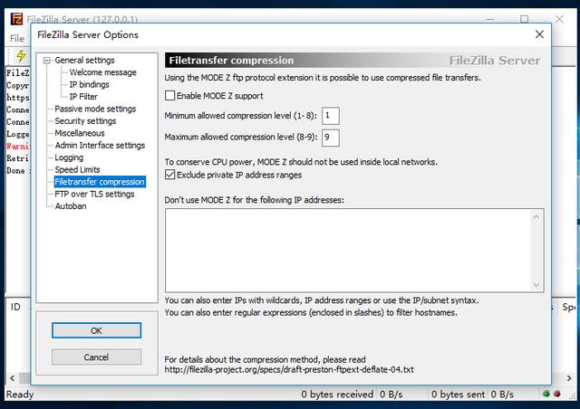Enable MODE Z support checkbox

169,96
